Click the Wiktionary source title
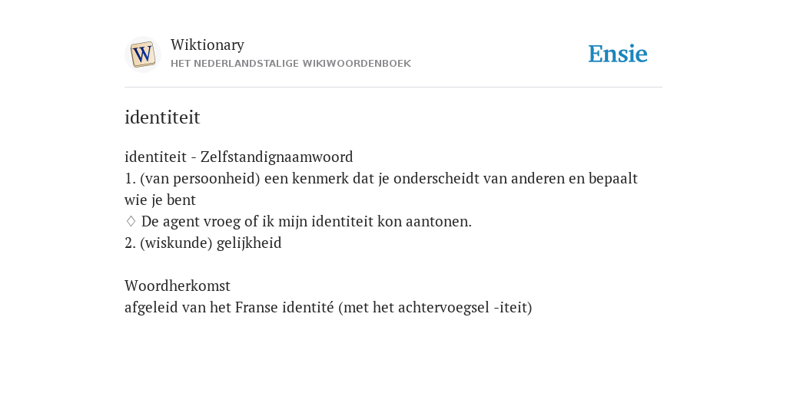This screenshot has width=787, height=393. [208, 45]
